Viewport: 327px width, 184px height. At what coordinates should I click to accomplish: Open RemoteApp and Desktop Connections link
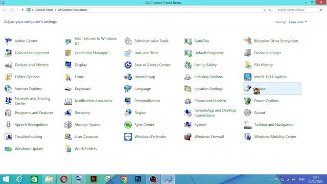pos(215,113)
